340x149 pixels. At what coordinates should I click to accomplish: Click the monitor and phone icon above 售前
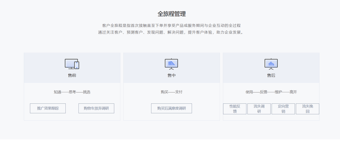(x=72, y=64)
